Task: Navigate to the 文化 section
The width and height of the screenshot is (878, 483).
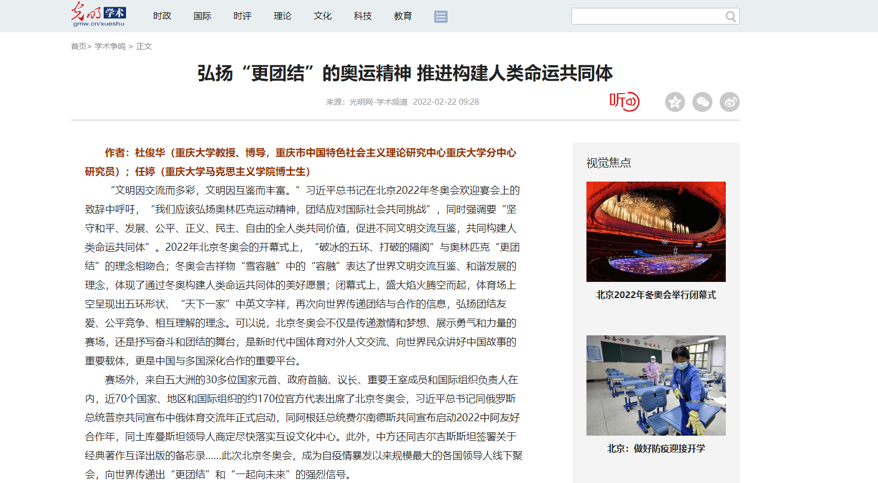Action: (x=323, y=16)
